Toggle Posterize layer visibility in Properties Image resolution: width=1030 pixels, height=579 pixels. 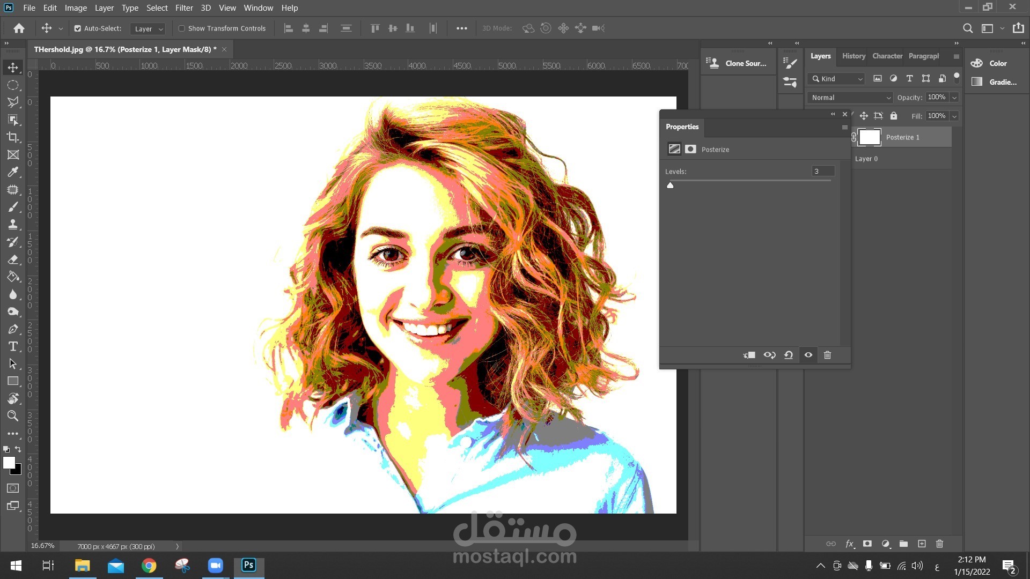[808, 355]
